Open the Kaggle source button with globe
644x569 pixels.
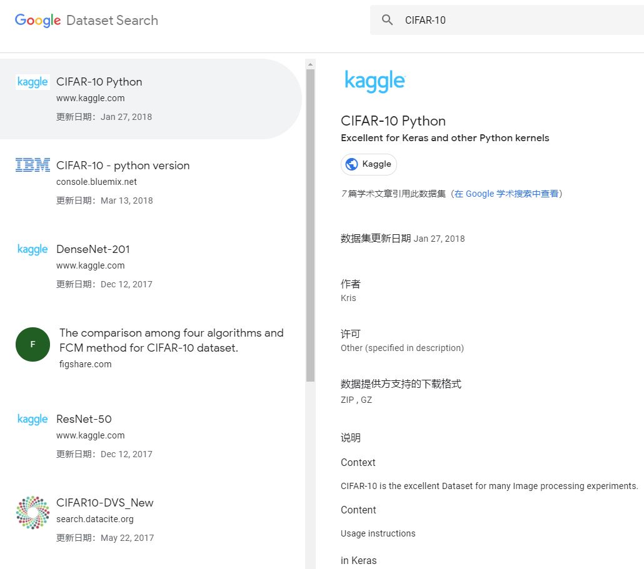(x=369, y=164)
